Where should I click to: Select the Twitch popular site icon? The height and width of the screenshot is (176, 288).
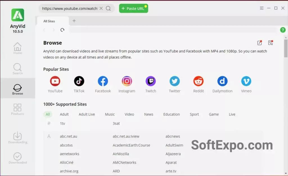pyautogui.click(x=151, y=81)
